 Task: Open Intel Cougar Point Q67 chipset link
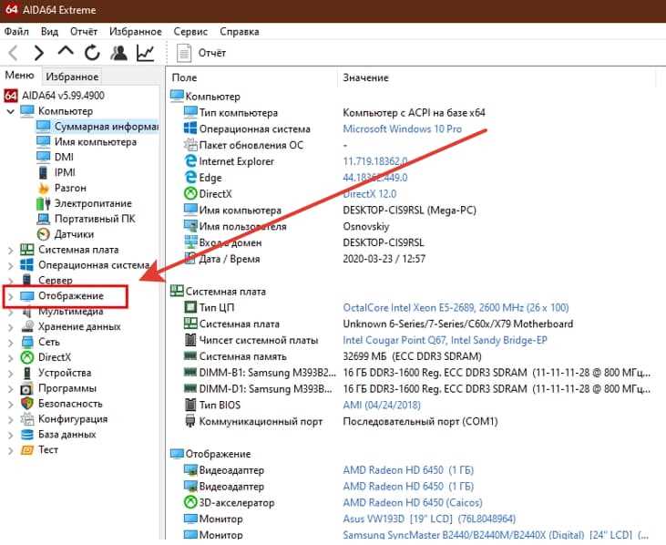coord(446,340)
